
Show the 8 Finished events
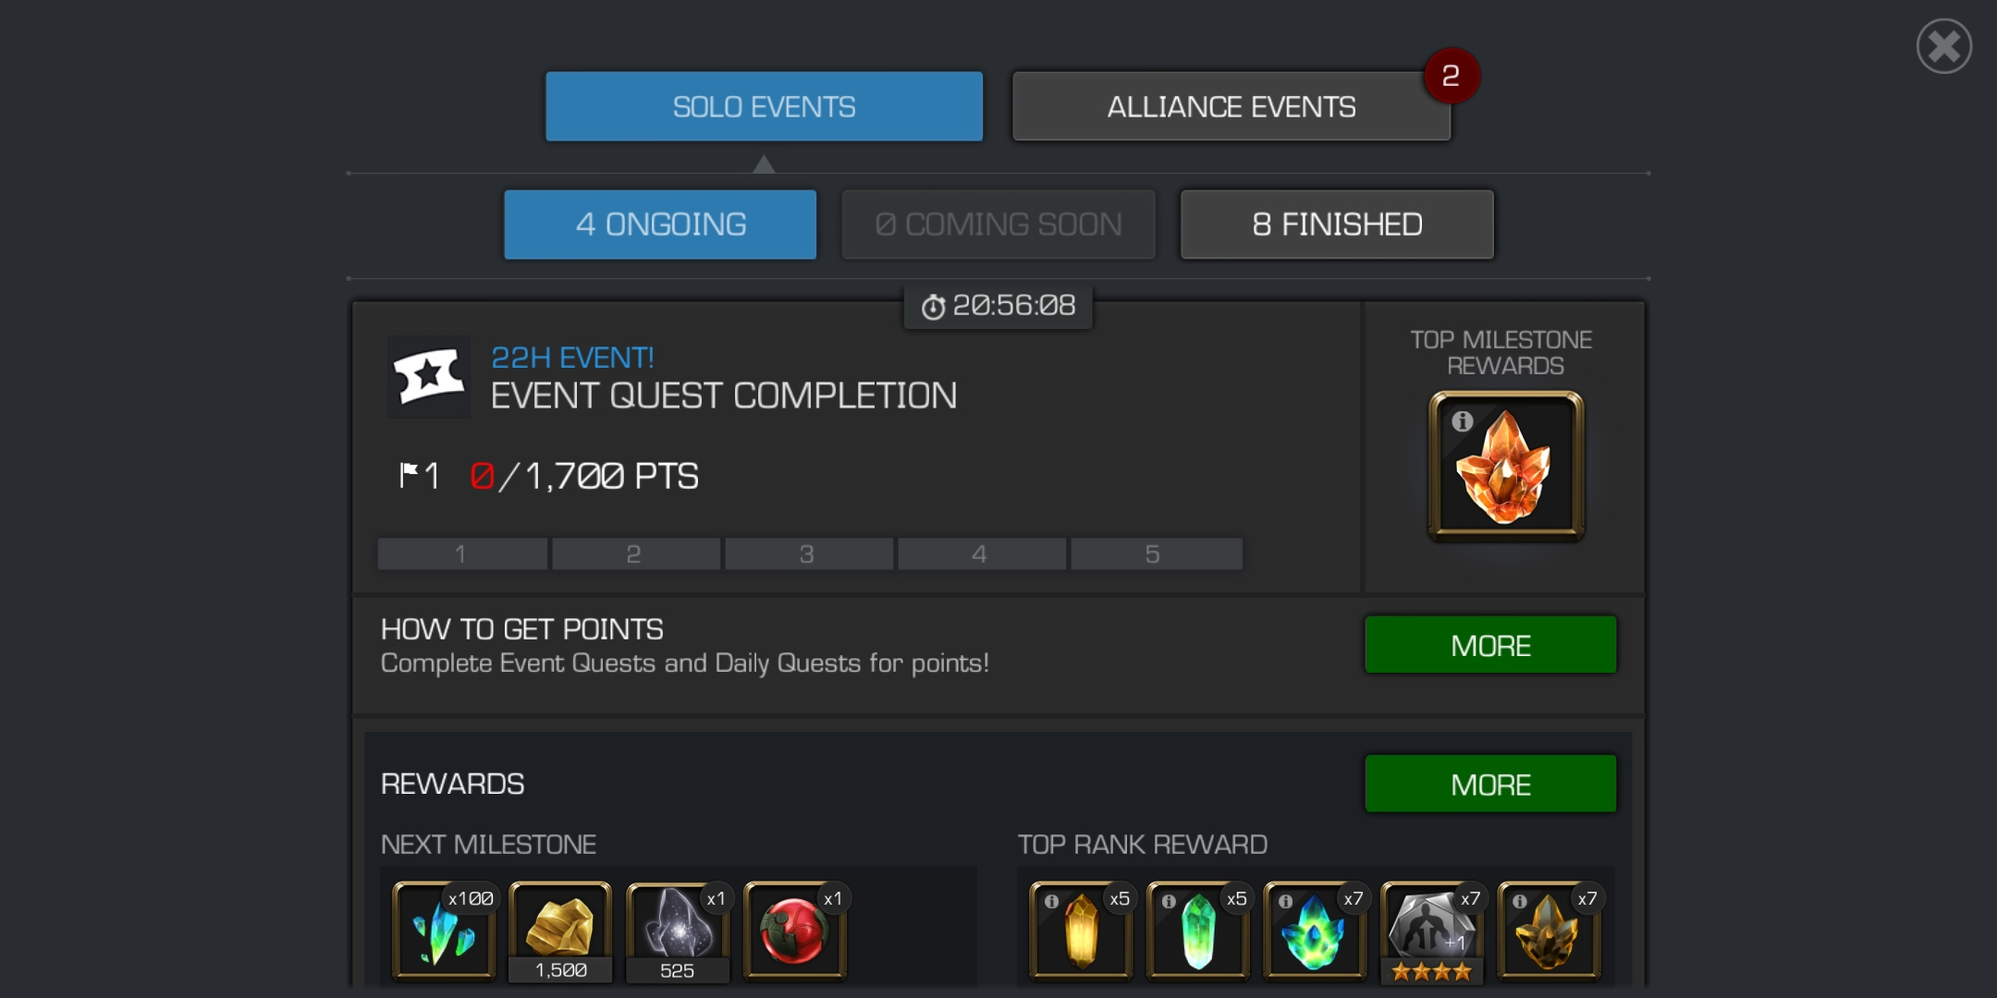tap(1337, 225)
